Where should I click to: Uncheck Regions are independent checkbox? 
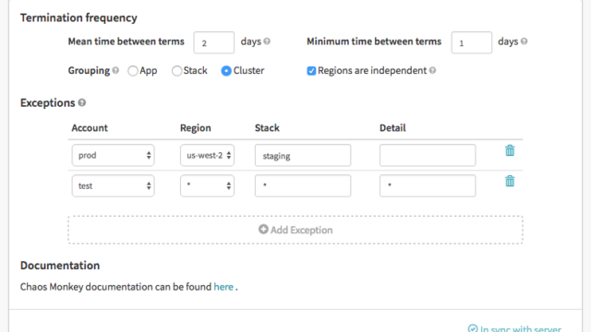click(311, 71)
